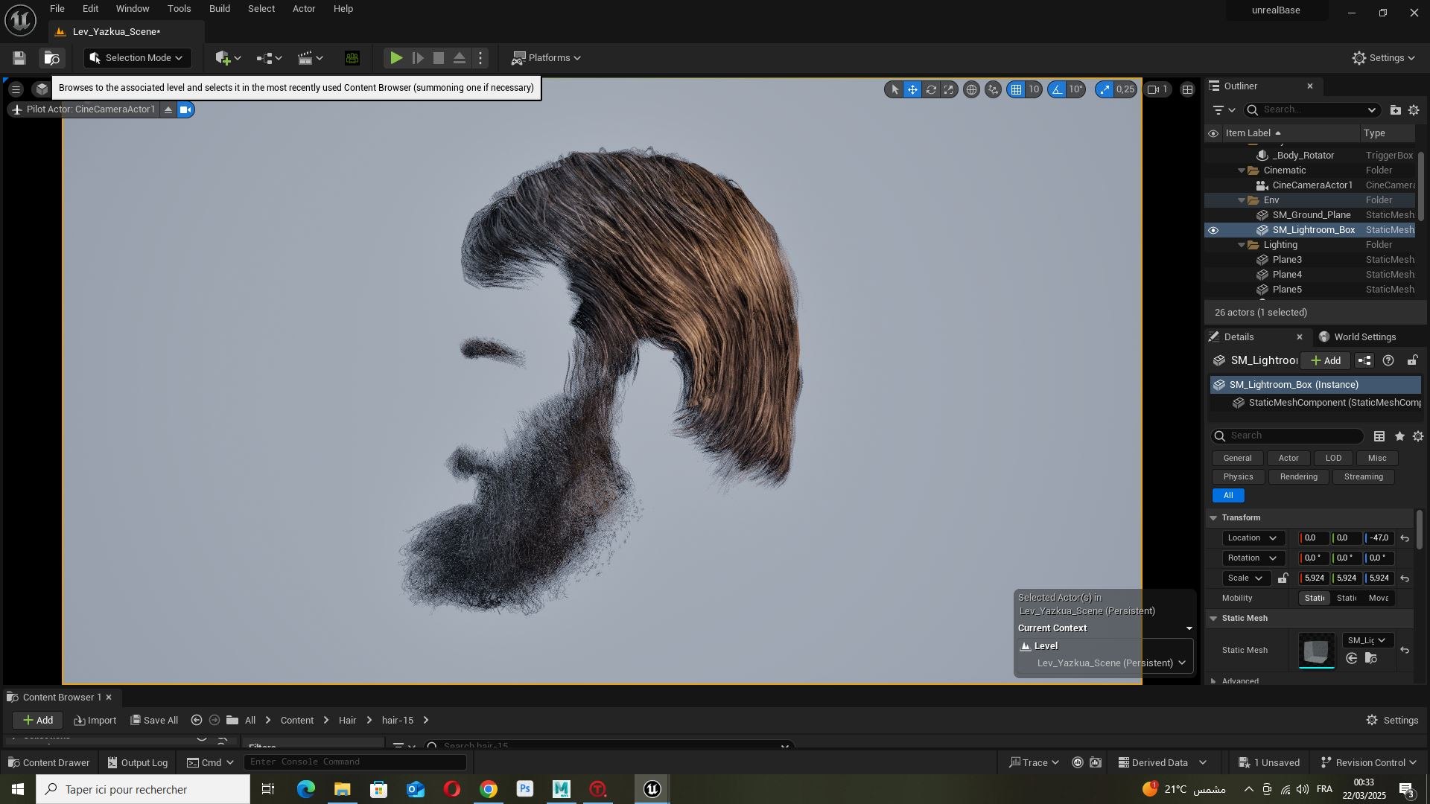This screenshot has height=804, width=1430.
Task: Open the Details property matrix grid icon
Action: coord(1379,436)
